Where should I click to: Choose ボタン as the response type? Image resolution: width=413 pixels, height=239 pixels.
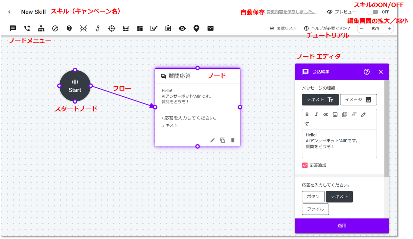click(313, 197)
